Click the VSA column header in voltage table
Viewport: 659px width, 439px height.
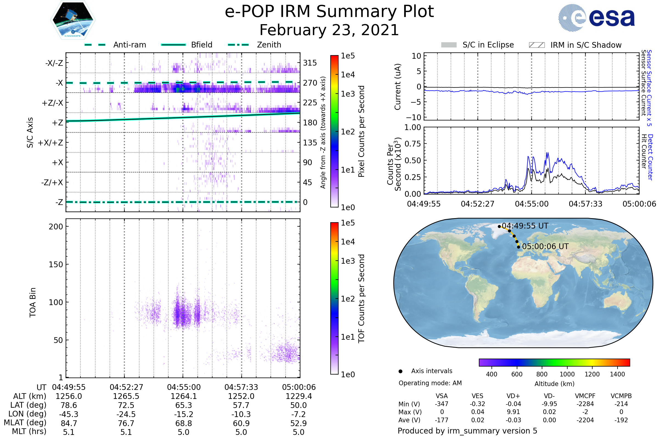tap(442, 396)
